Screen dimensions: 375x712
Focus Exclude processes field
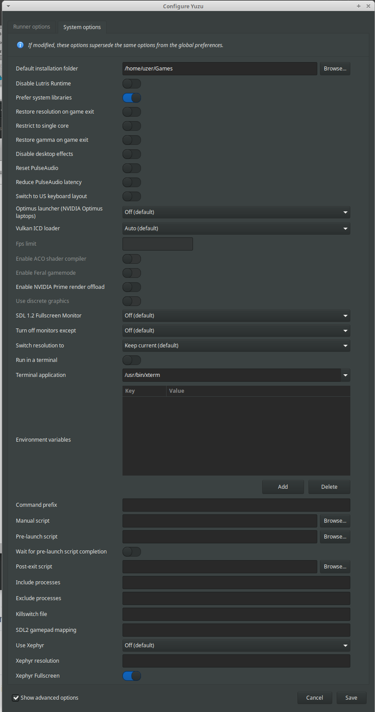point(236,598)
